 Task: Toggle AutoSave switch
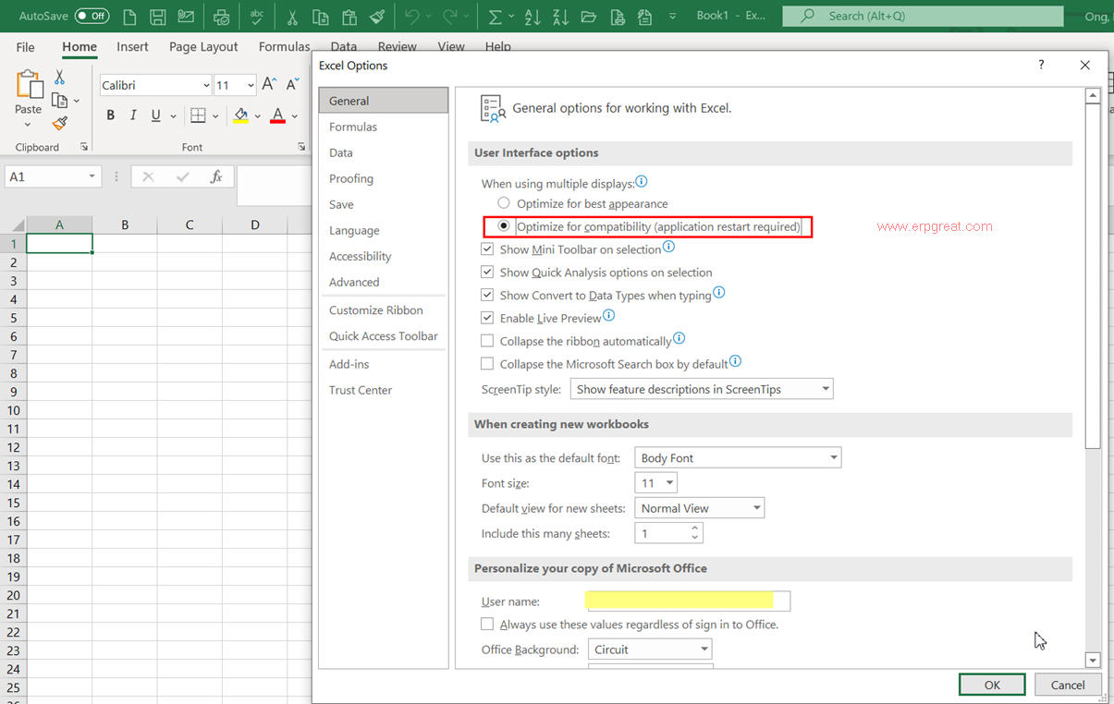coord(92,16)
